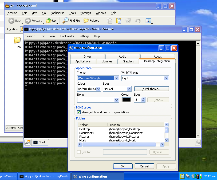Open Find File magnifier tool

pos(65,21)
